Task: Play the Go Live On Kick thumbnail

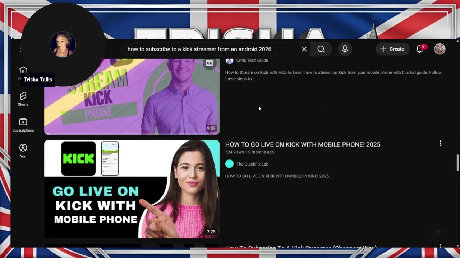Action: tap(132, 189)
